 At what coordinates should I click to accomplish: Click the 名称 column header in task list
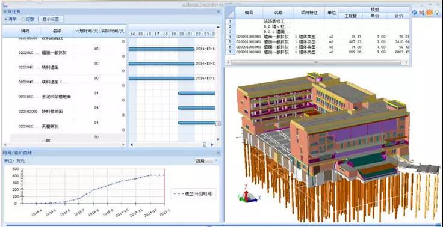57,31
